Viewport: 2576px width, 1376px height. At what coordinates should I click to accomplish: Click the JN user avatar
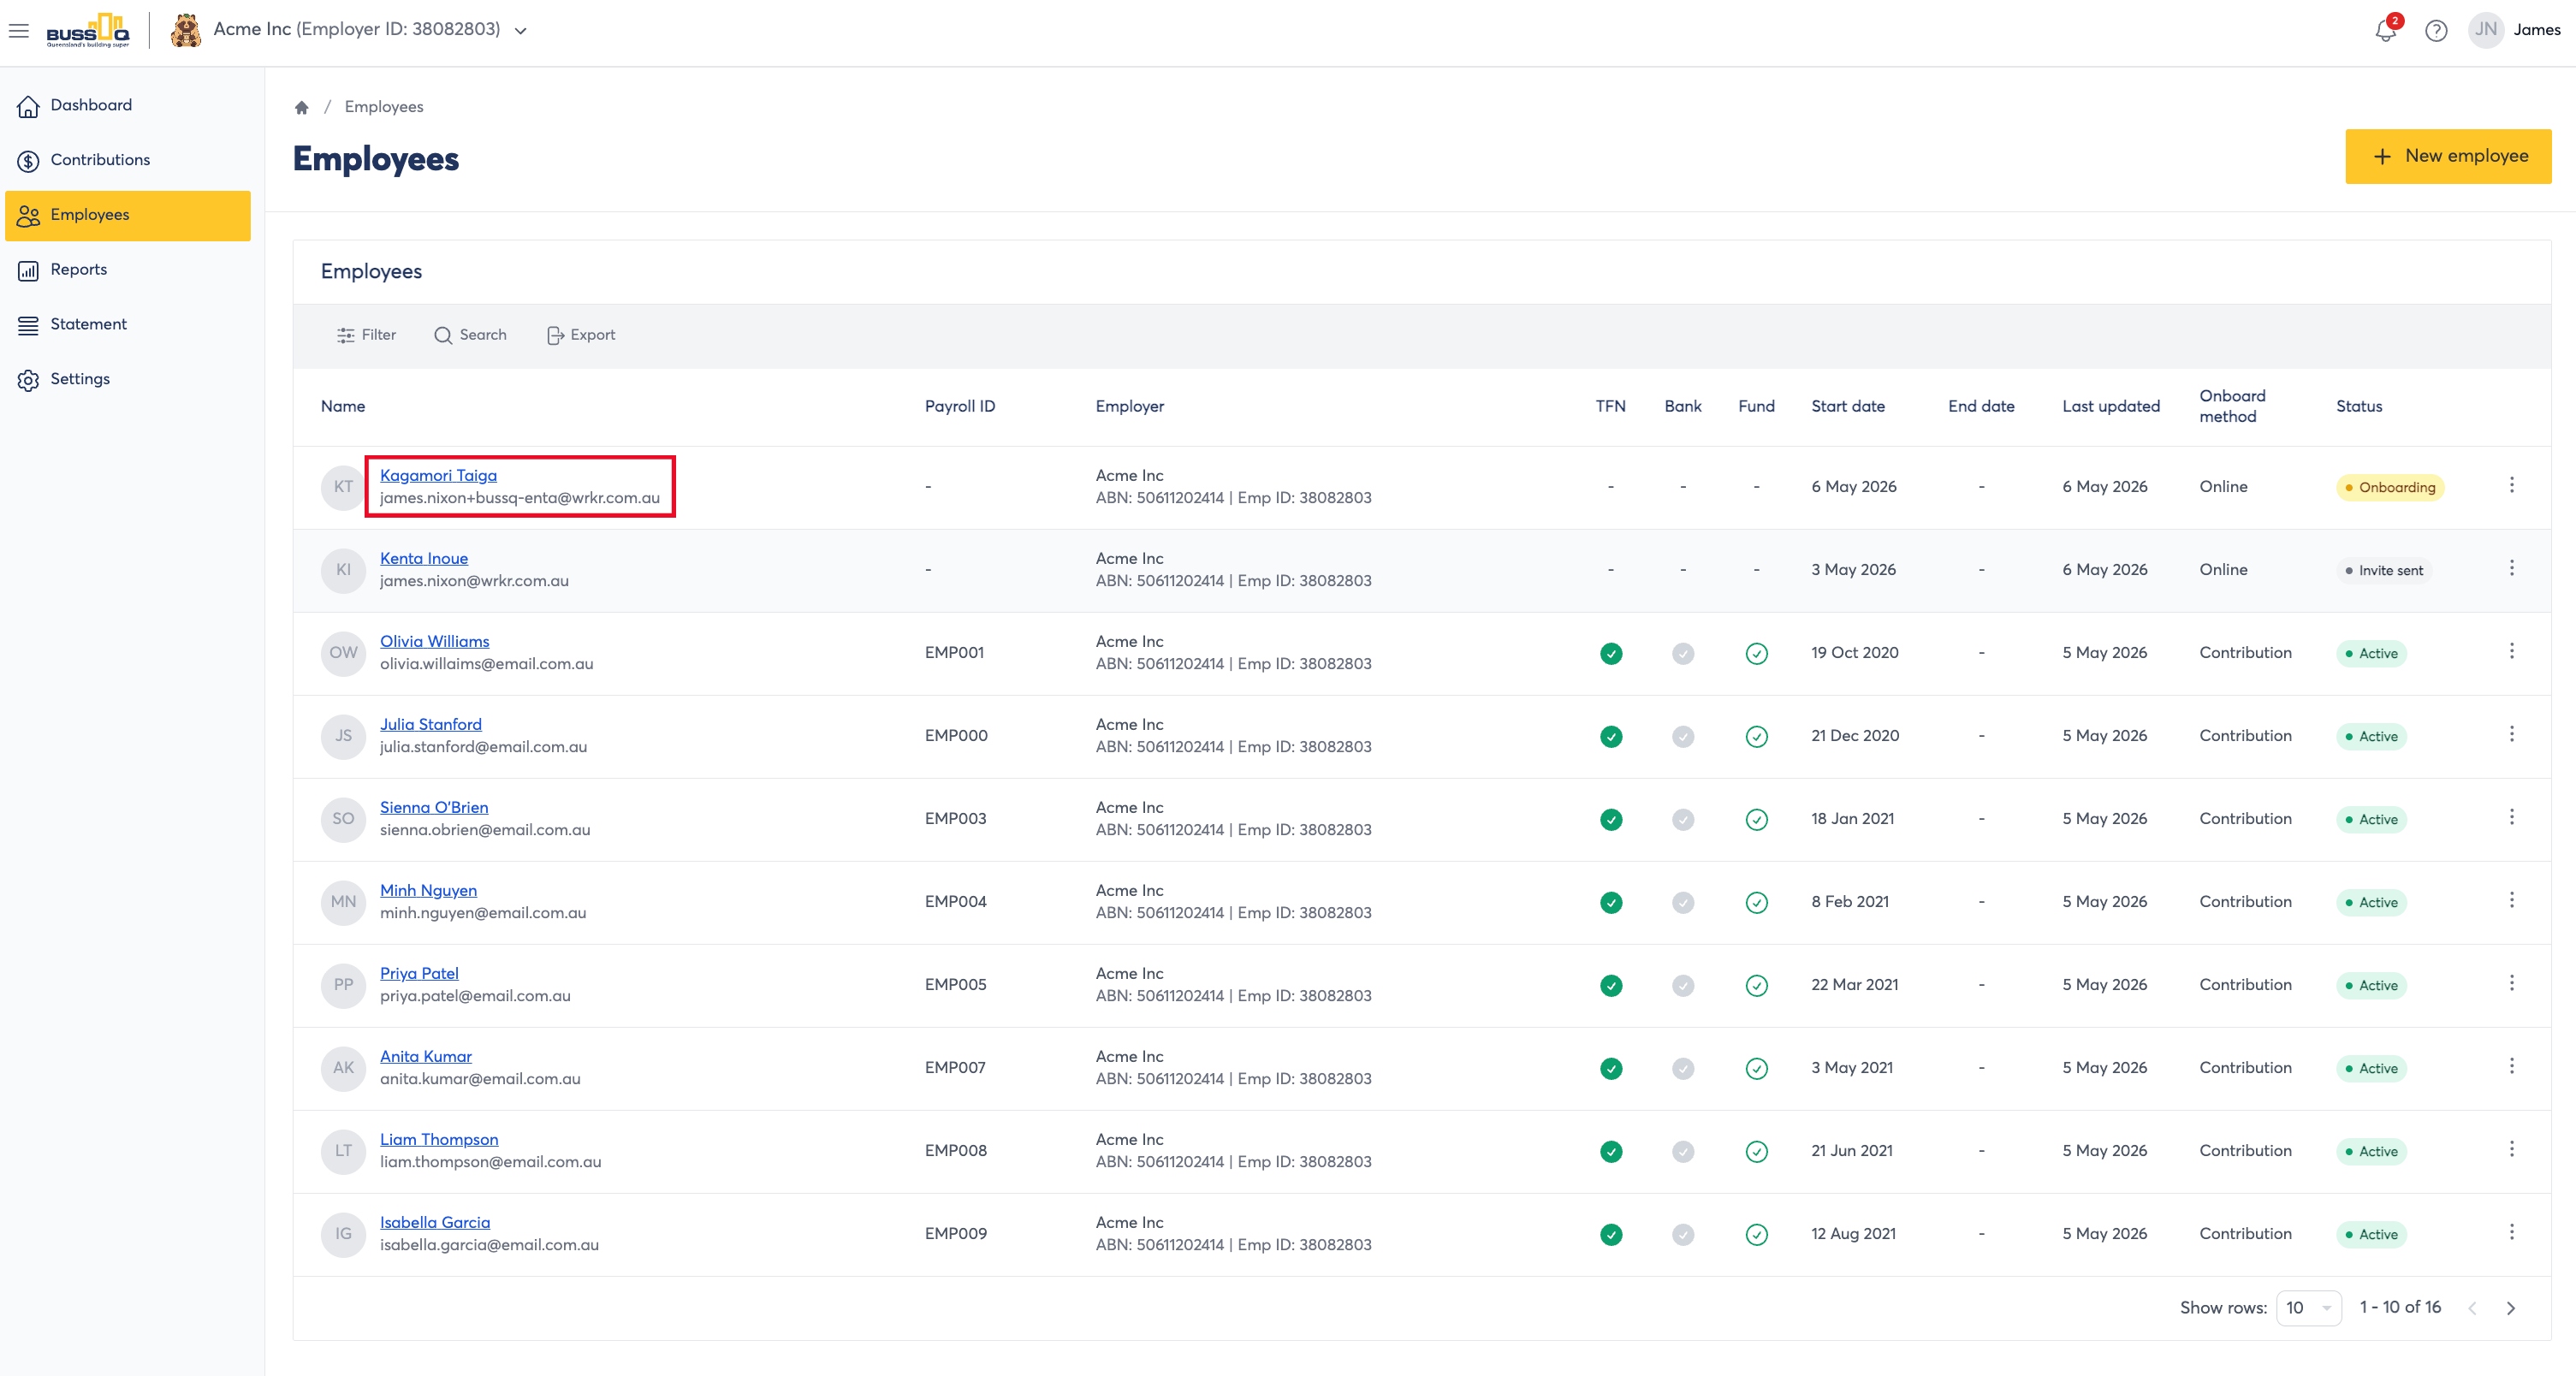[2485, 30]
